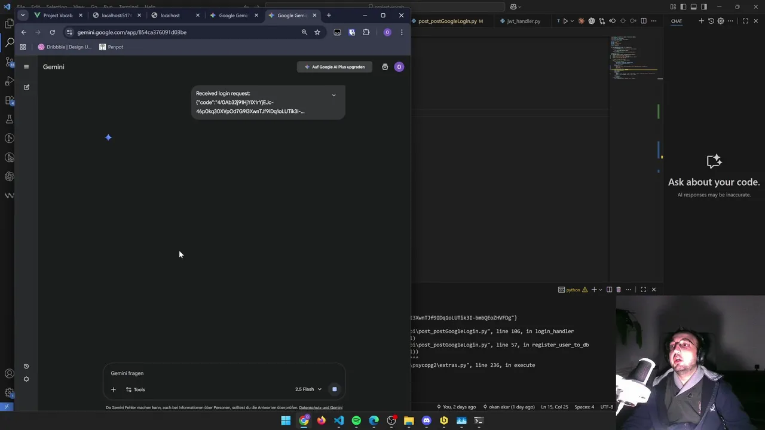Start a new Gemini chat via pencil icon
Viewport: 765px width, 430px height.
click(26, 87)
